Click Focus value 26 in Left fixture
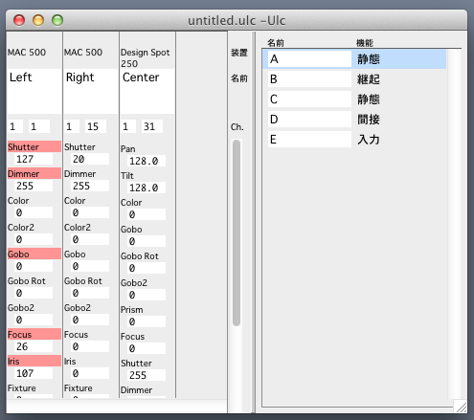 click(34, 346)
